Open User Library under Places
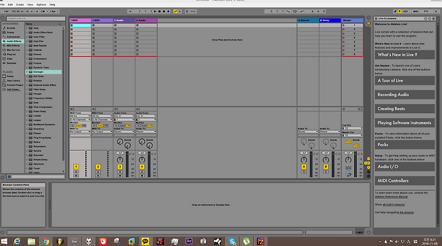The height and width of the screenshot is (246, 442). click(14, 81)
